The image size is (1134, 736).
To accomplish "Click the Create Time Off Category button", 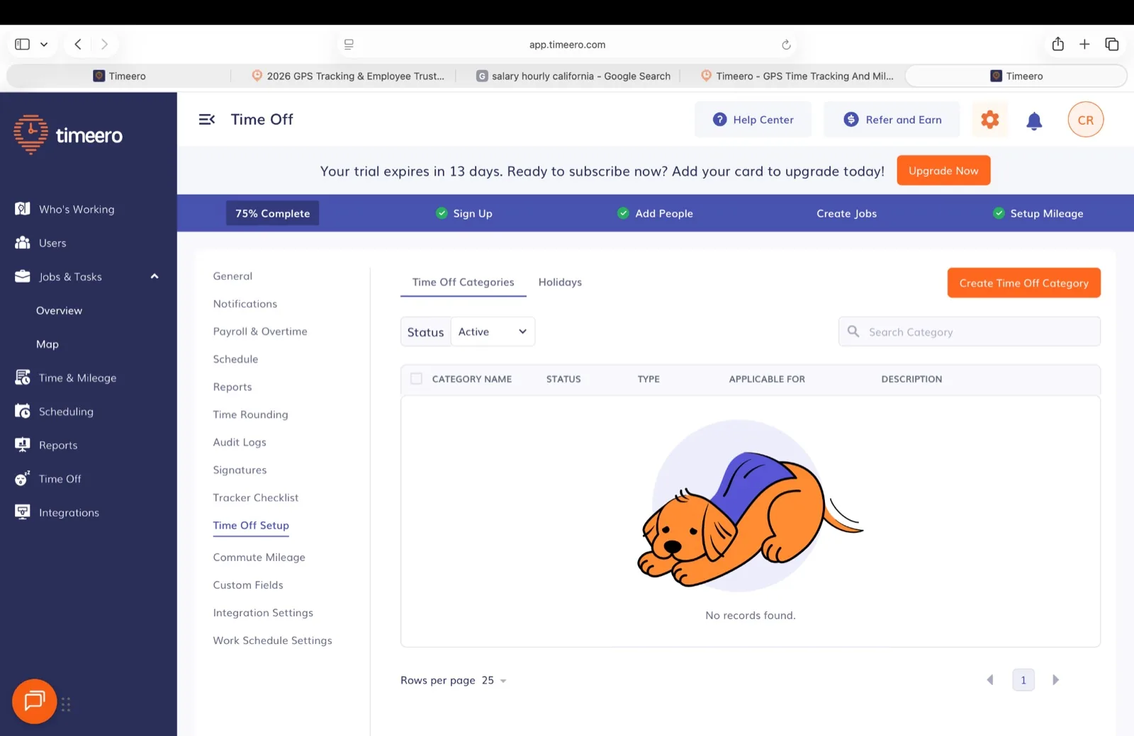I will tap(1023, 283).
